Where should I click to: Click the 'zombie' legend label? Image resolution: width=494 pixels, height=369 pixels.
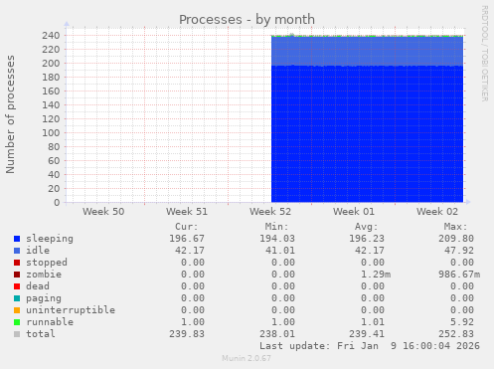(44, 275)
